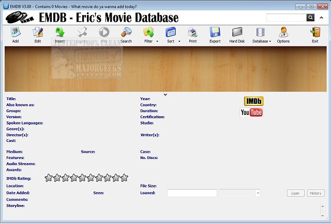The image size is (331, 223).
Task: Open the Options settings
Action: (x=283, y=34)
